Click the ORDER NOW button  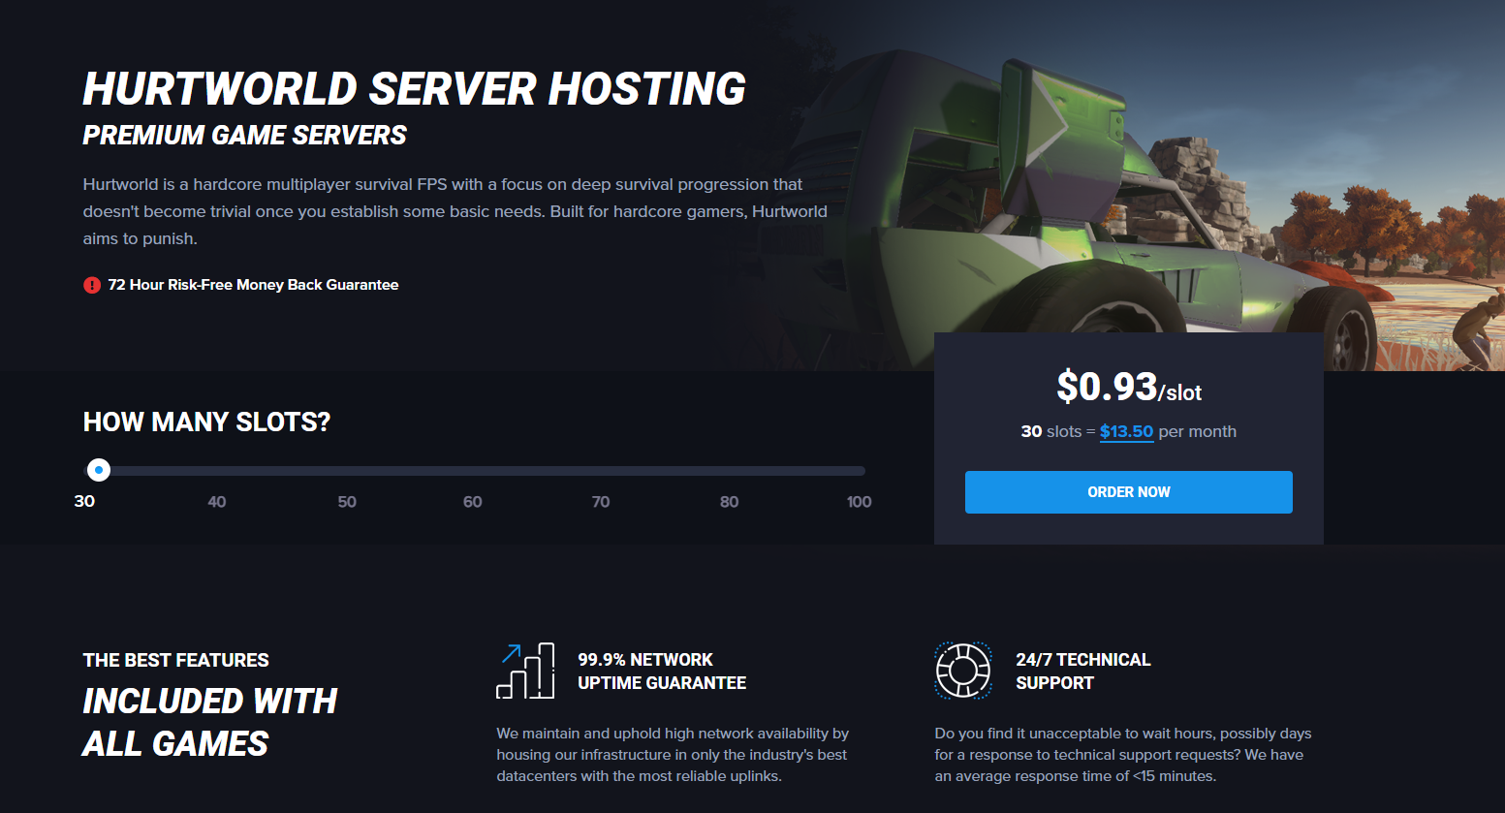(x=1128, y=492)
